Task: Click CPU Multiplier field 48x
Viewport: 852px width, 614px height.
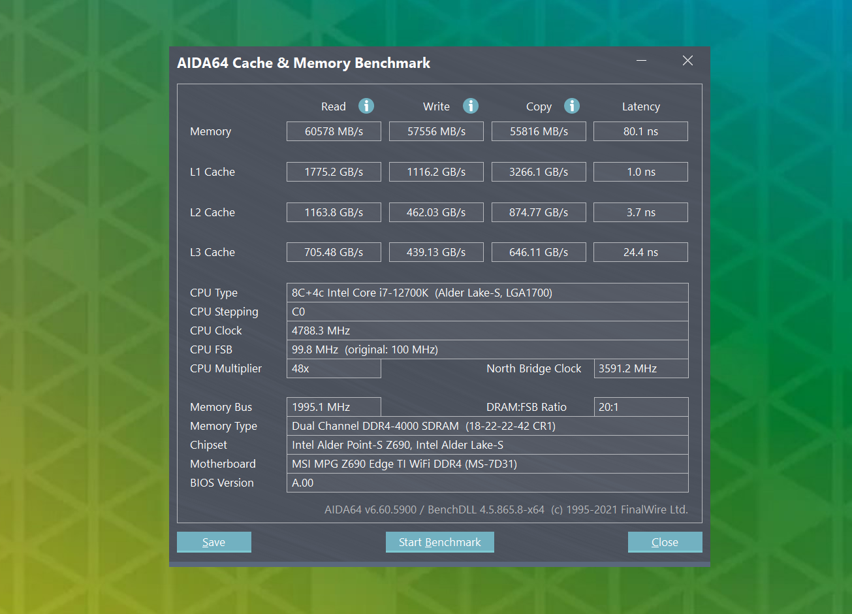Action: click(x=334, y=368)
